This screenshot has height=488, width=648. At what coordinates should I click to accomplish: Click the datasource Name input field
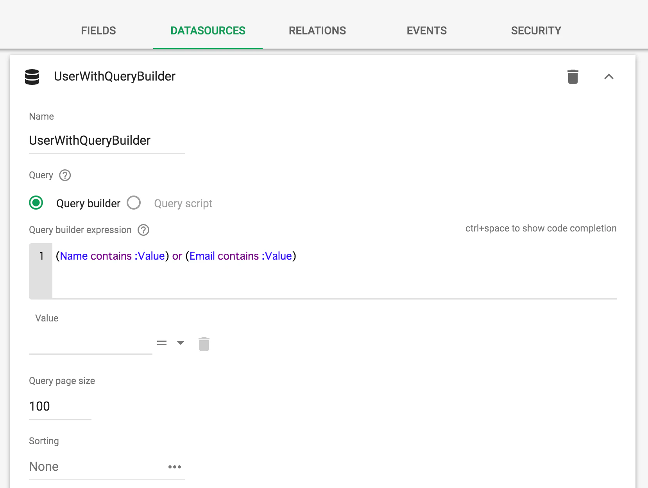(x=107, y=140)
